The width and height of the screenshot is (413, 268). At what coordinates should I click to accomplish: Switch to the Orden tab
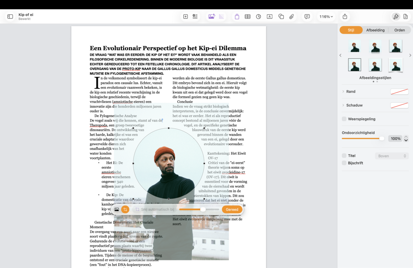(400, 30)
